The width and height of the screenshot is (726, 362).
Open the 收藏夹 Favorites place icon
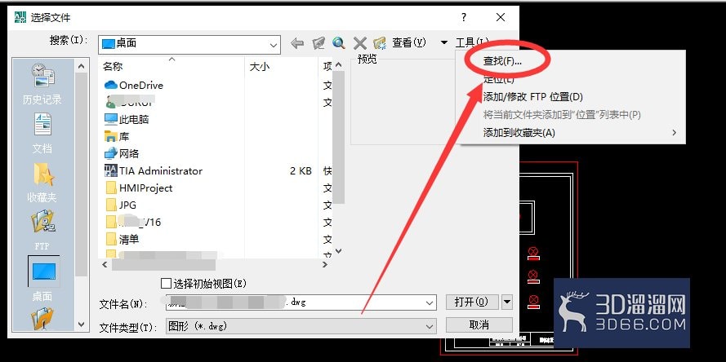[44, 174]
